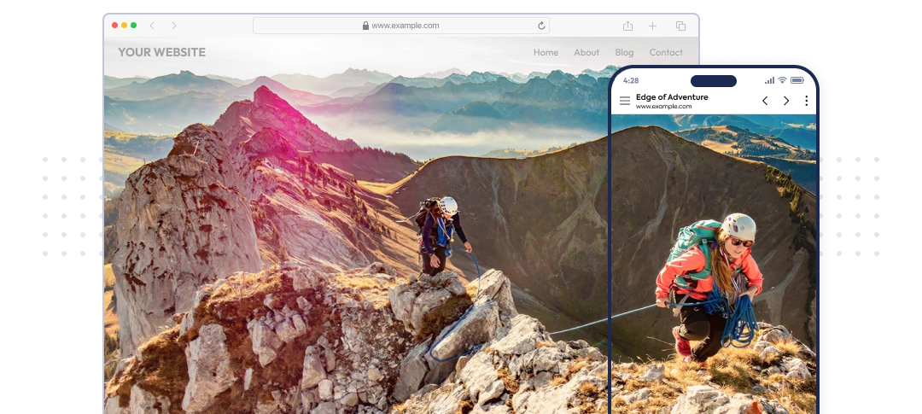Click the climber photo in phone
This screenshot has width=922, height=414.
pyautogui.click(x=714, y=264)
